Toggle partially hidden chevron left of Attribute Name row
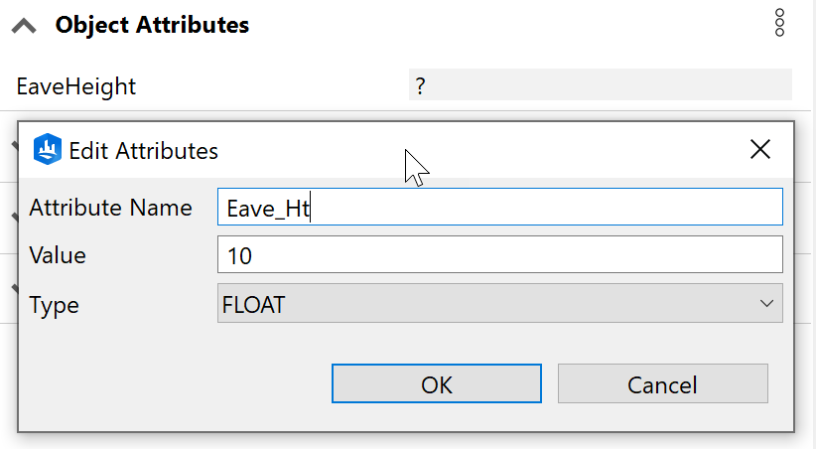The height and width of the screenshot is (449, 816). tap(14, 215)
